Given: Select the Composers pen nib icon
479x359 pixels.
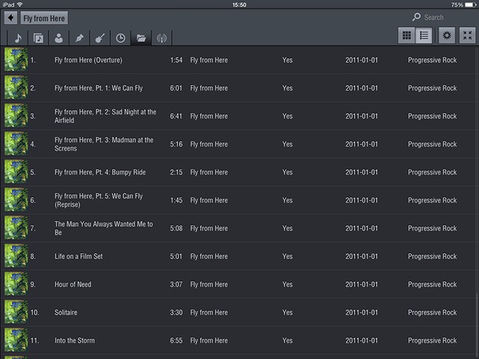Looking at the screenshot, I should 79,38.
